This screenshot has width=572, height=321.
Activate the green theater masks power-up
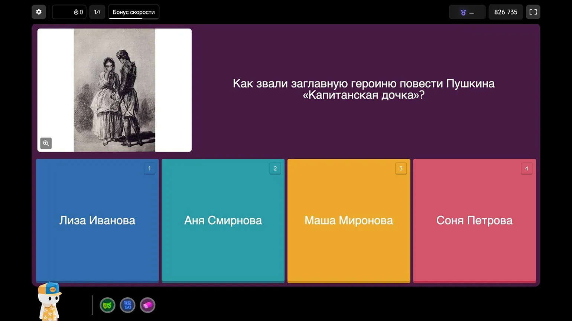pos(107,305)
